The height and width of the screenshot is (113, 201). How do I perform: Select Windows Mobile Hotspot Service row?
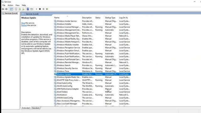point(92,42)
